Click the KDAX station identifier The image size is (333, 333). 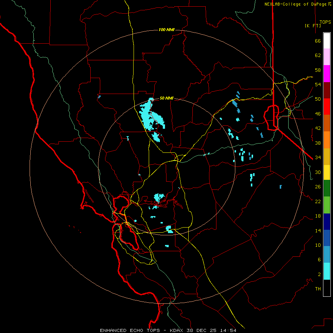click(177, 330)
